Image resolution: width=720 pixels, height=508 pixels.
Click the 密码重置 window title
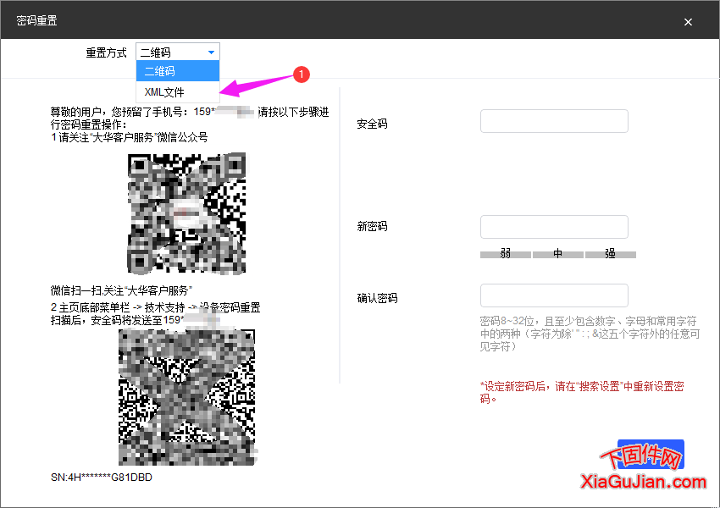click(x=36, y=20)
